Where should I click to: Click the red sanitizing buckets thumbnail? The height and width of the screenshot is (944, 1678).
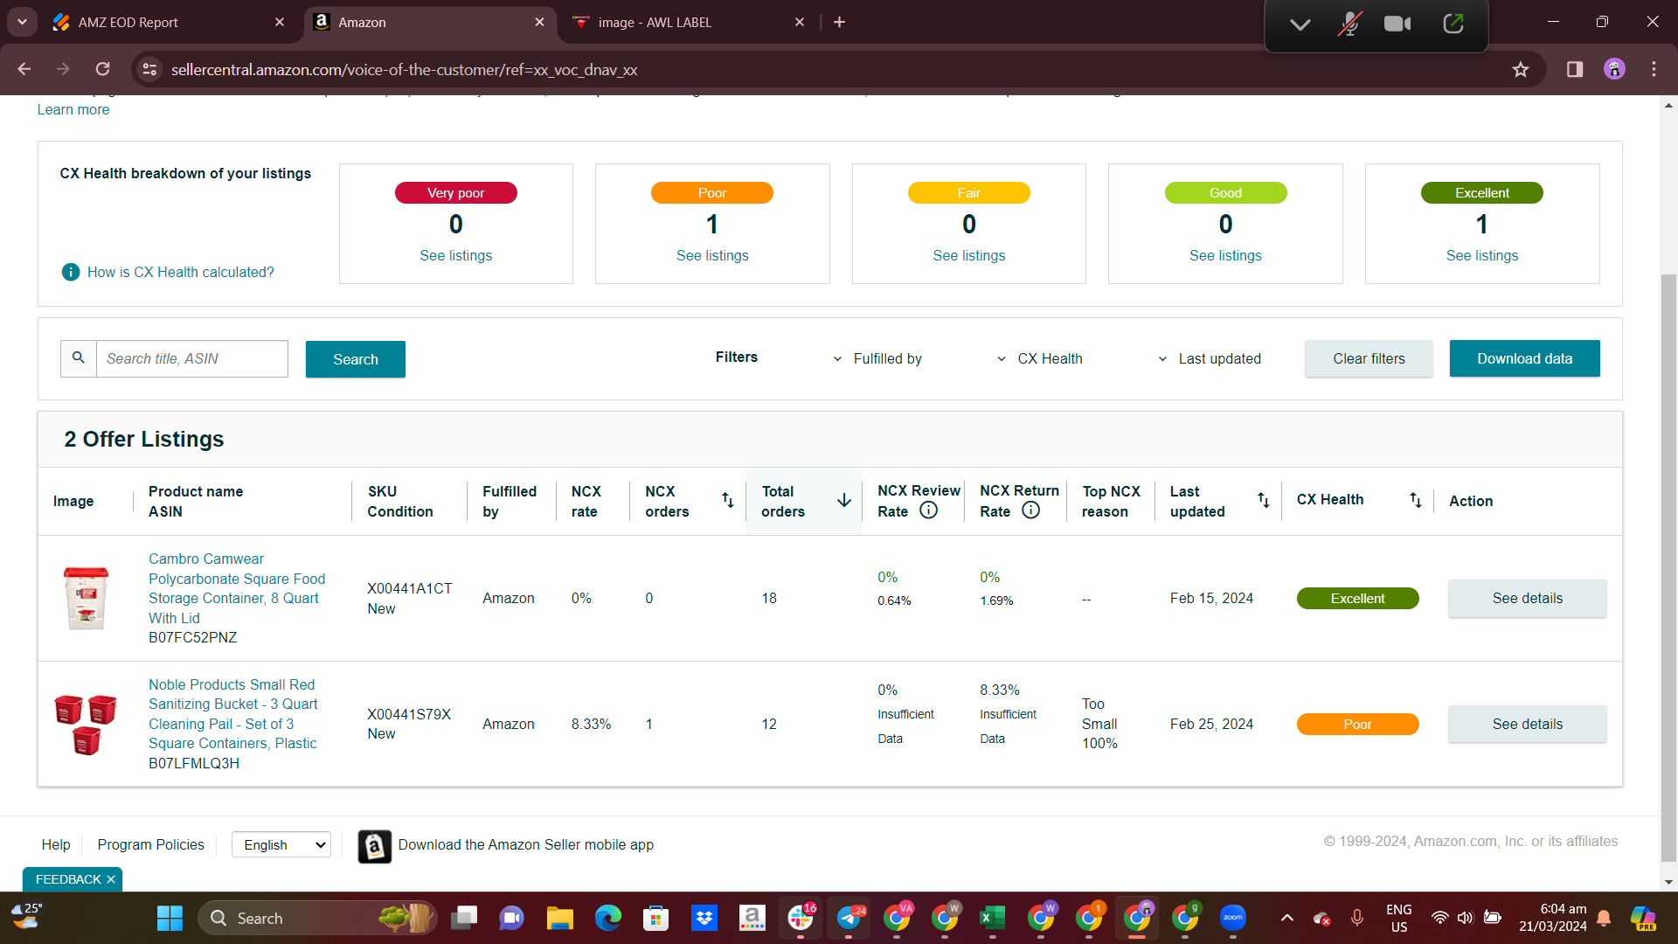click(x=86, y=724)
